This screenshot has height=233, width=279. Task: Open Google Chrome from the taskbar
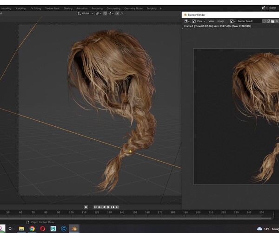[32, 228]
